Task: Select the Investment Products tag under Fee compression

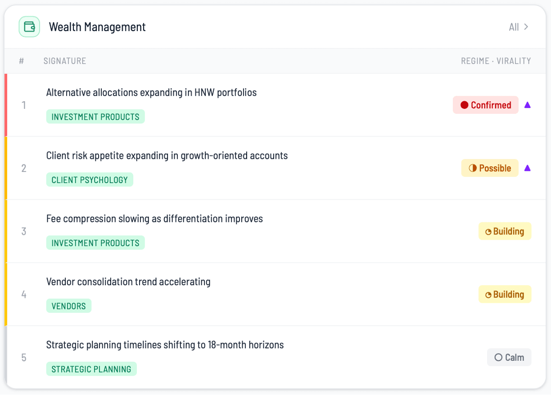Action: (95, 242)
